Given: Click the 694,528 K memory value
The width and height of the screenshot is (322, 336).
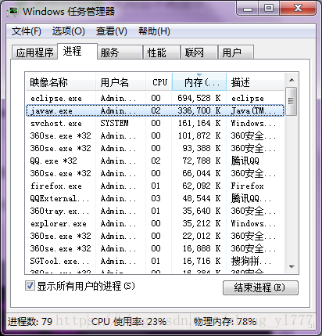Looking at the screenshot, I should click(199, 98).
